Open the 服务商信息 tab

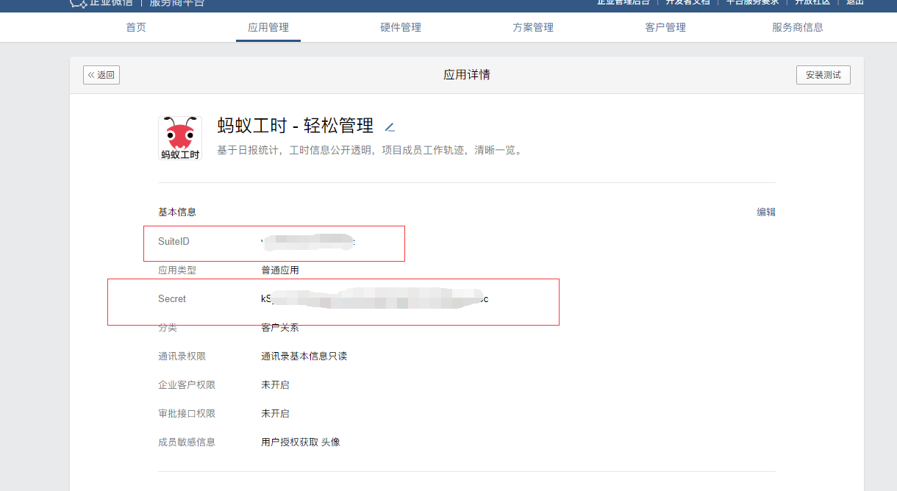pyautogui.click(x=798, y=28)
